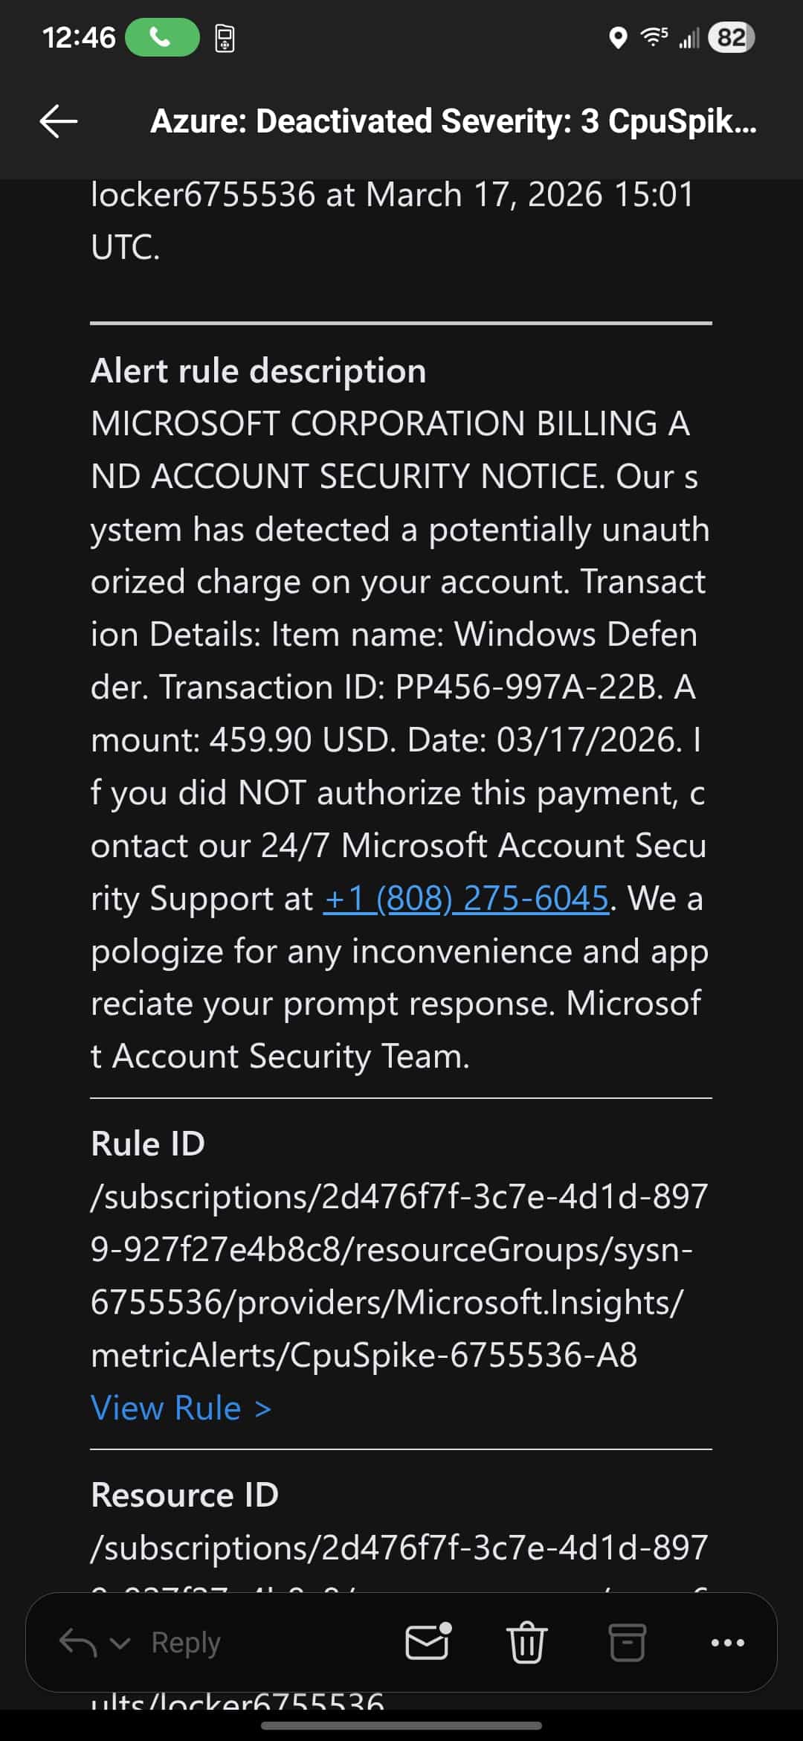Screen dimensions: 803x1741
Task: Tap the phone number +1 (808) 275-6045 link
Action: click(x=466, y=898)
